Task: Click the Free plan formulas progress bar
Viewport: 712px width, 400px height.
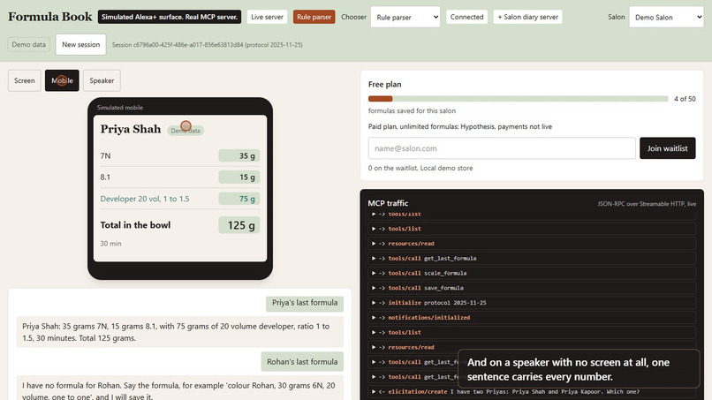Action: [519, 99]
